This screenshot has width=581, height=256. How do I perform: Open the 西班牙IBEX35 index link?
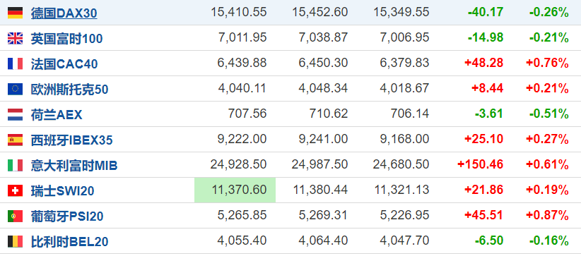71,140
